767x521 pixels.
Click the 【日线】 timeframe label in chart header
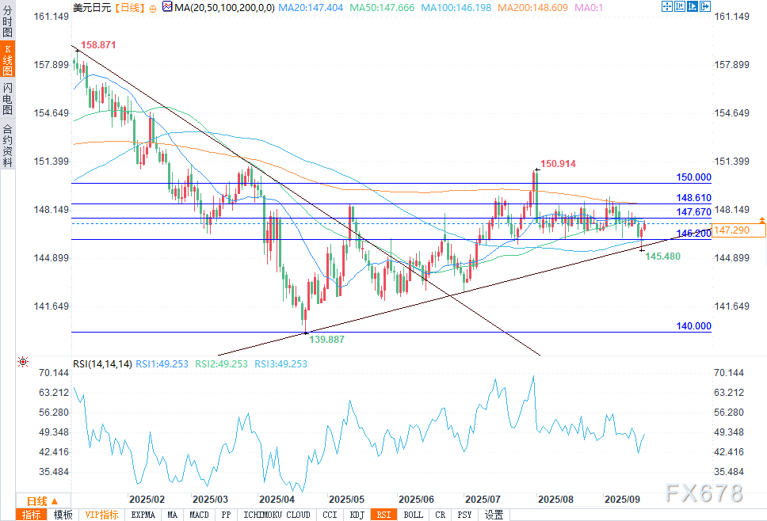[128, 7]
